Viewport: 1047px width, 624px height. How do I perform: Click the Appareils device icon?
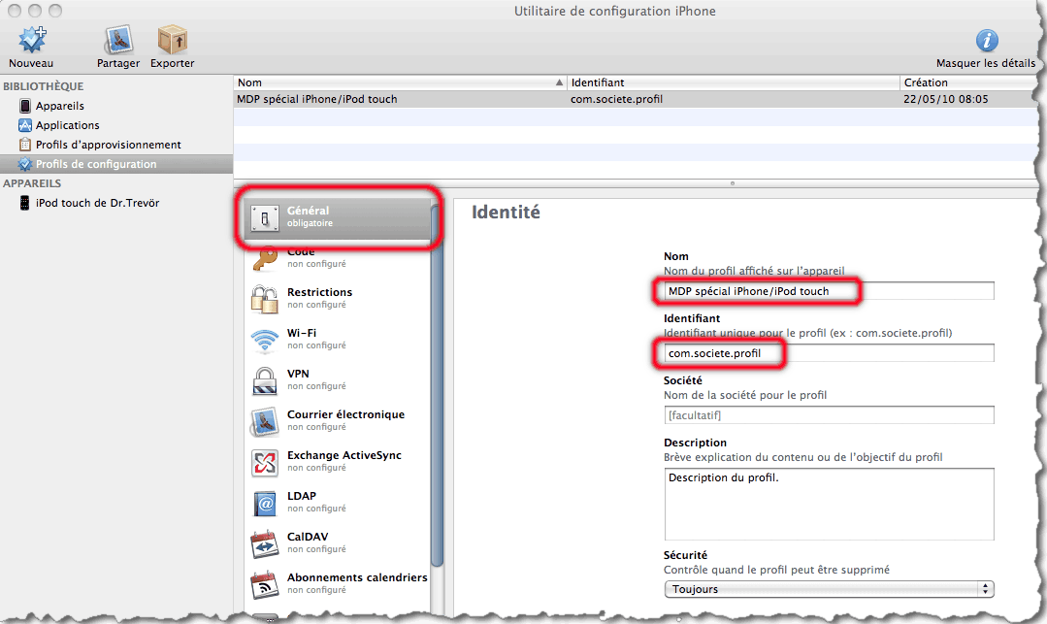tap(24, 106)
